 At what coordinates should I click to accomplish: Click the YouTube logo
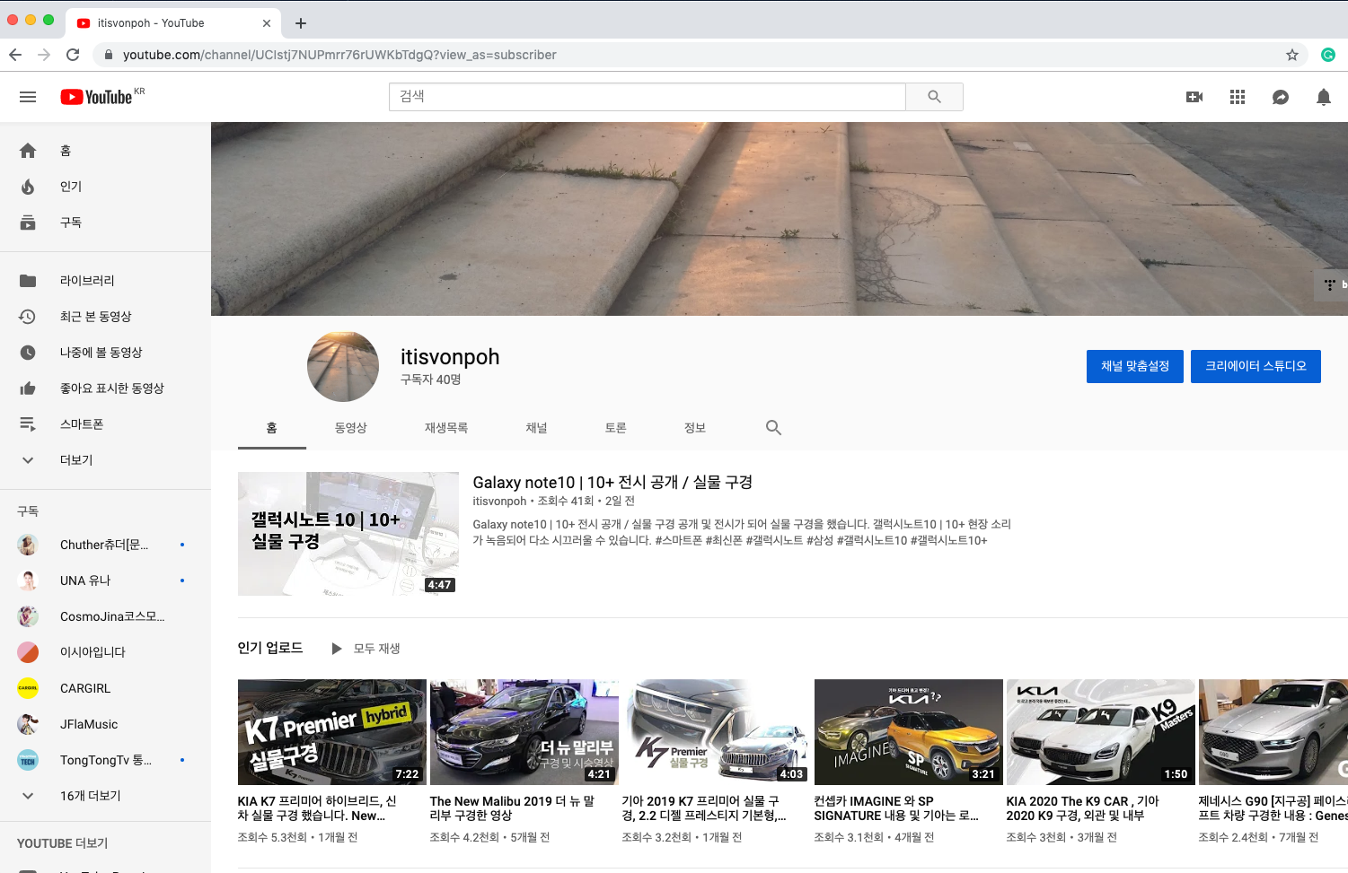coord(97,97)
